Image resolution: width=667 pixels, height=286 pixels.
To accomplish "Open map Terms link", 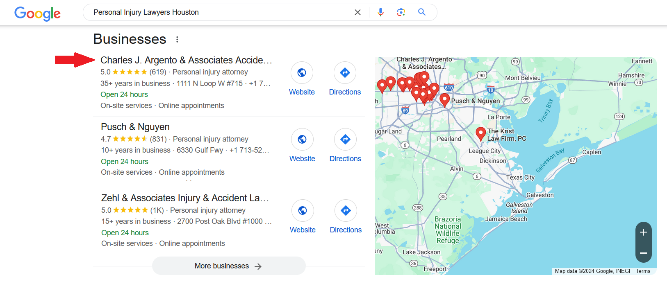I will click(643, 271).
